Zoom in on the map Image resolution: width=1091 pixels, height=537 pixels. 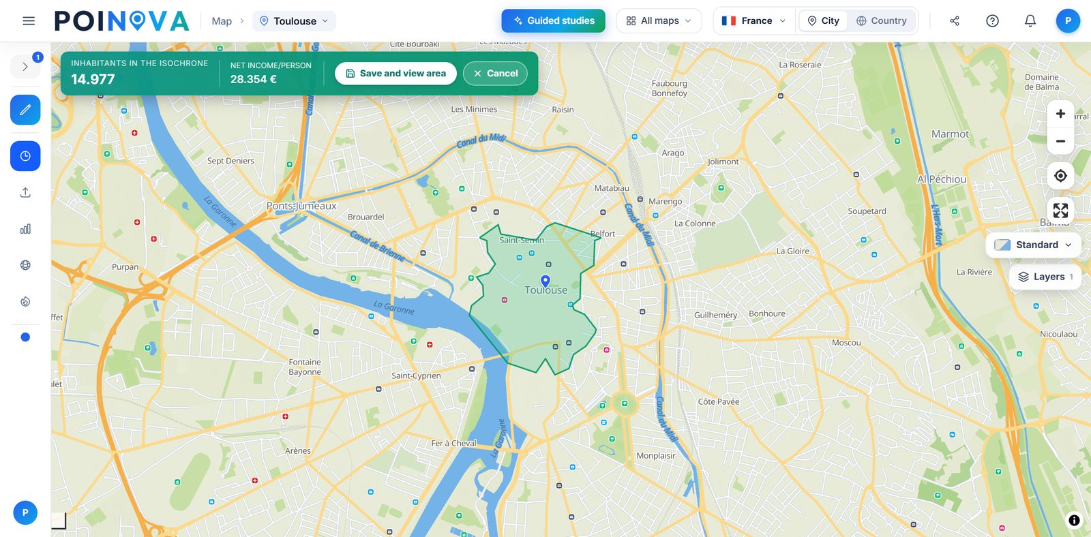[1060, 114]
